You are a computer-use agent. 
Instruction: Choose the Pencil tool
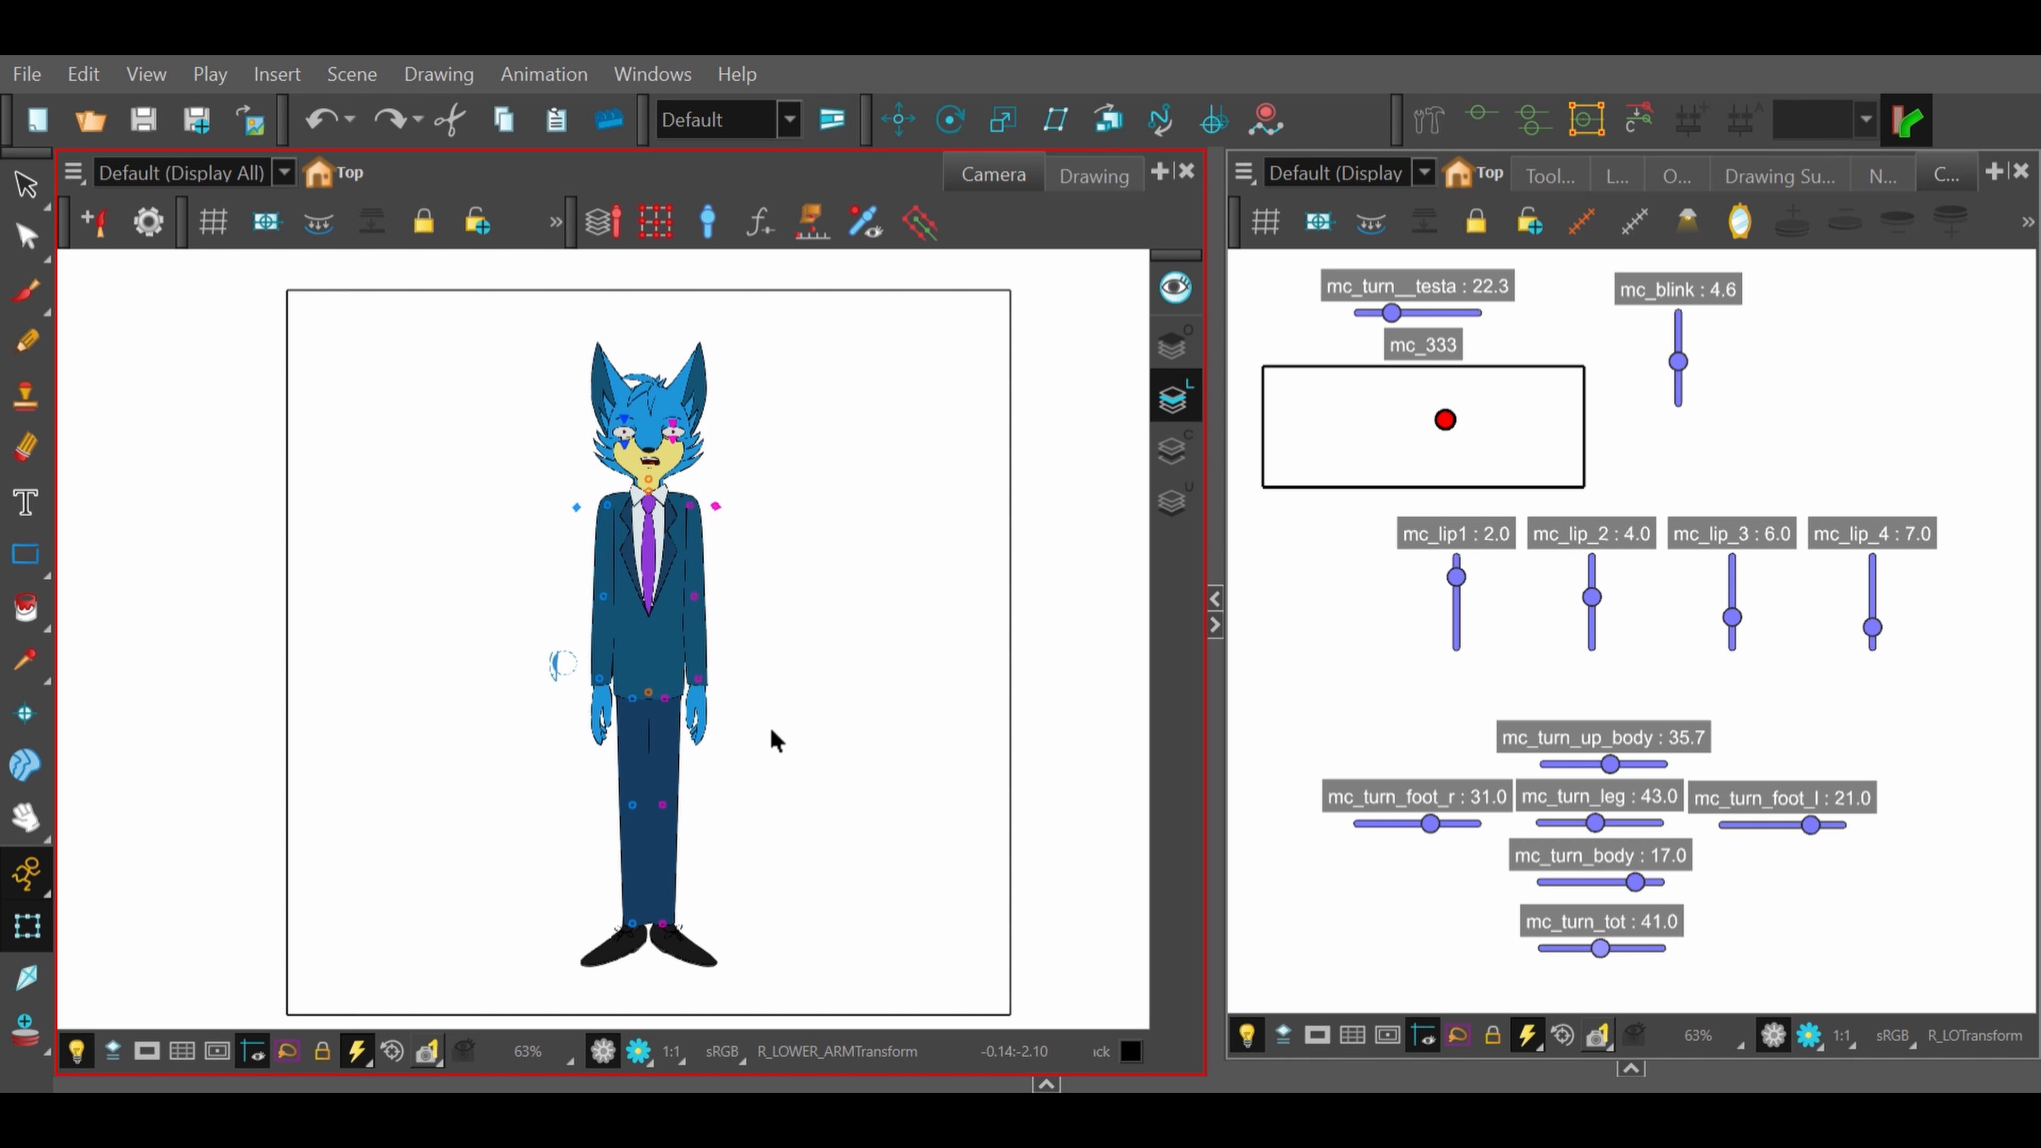pos(26,341)
